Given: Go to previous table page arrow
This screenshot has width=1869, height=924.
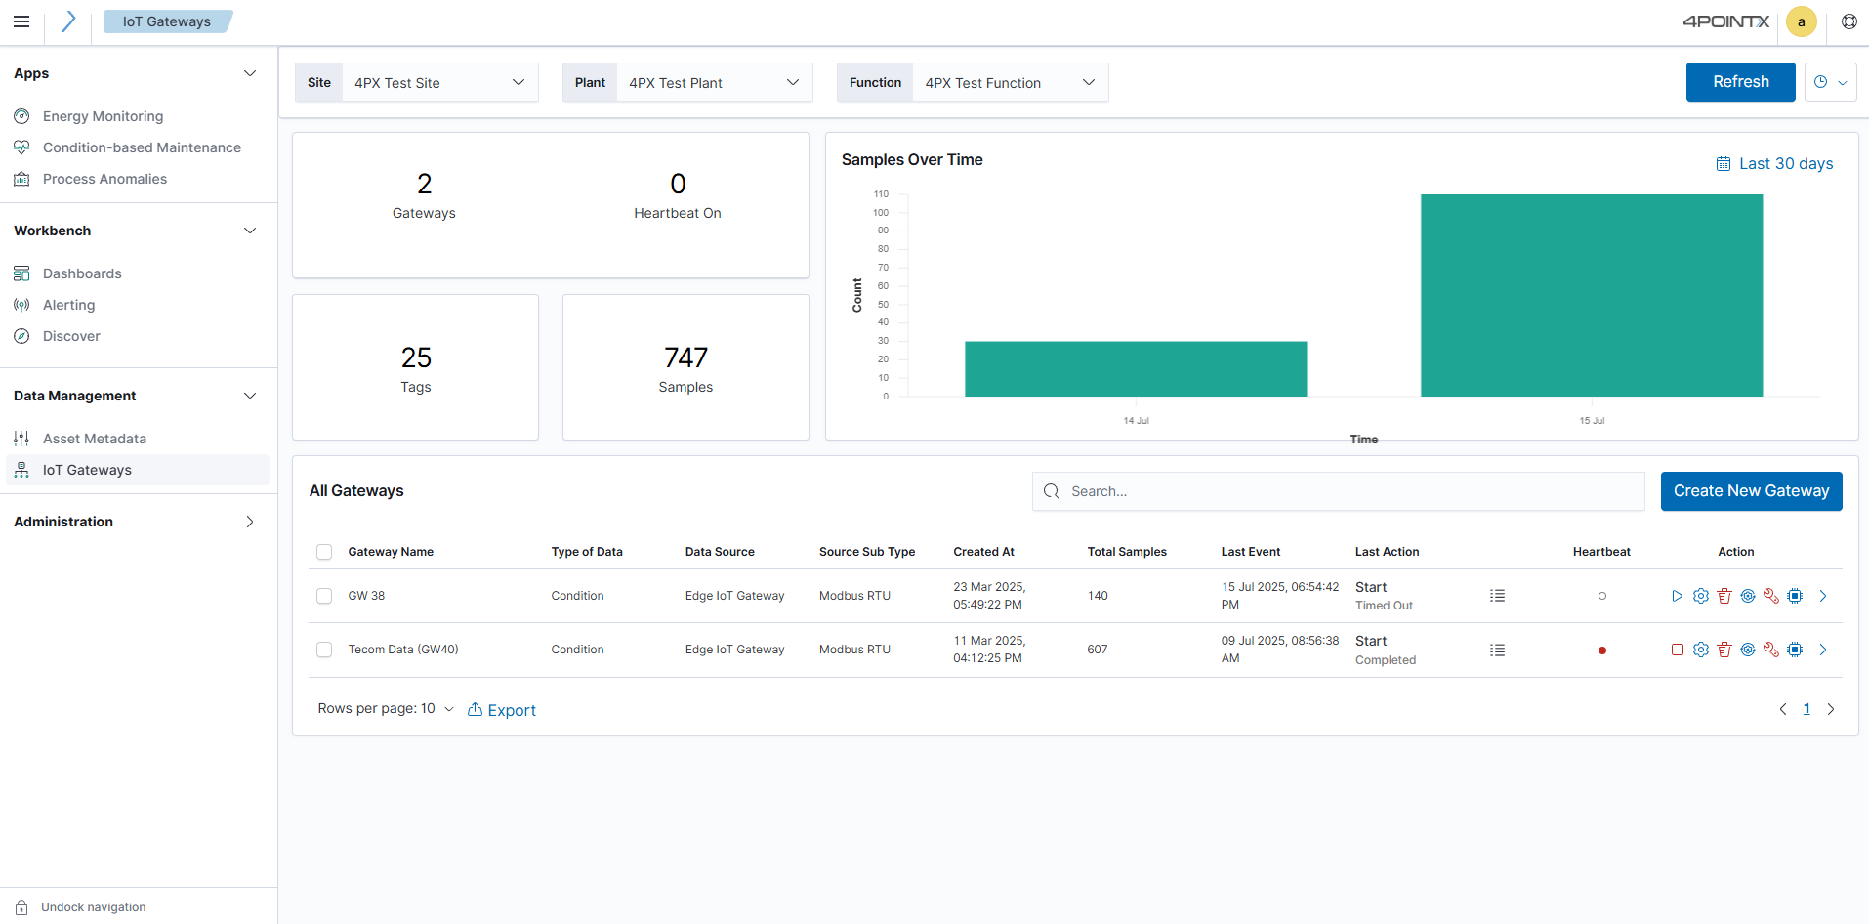Looking at the screenshot, I should (1783, 709).
